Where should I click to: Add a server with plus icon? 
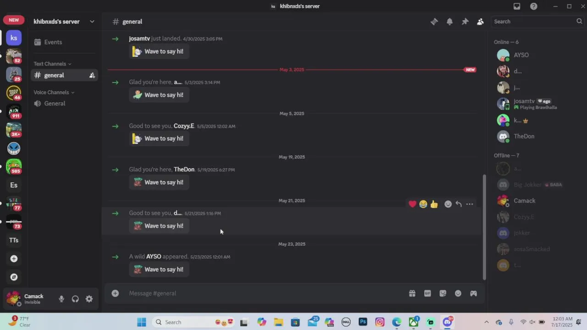tap(14, 258)
